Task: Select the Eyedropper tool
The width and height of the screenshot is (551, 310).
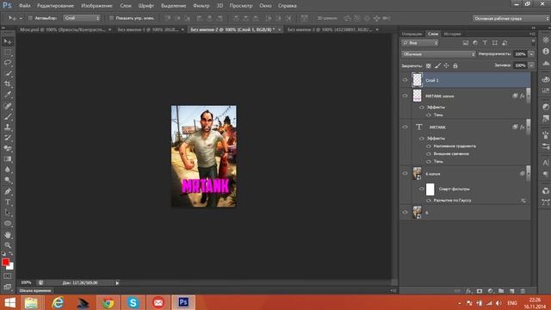Action: [x=8, y=95]
